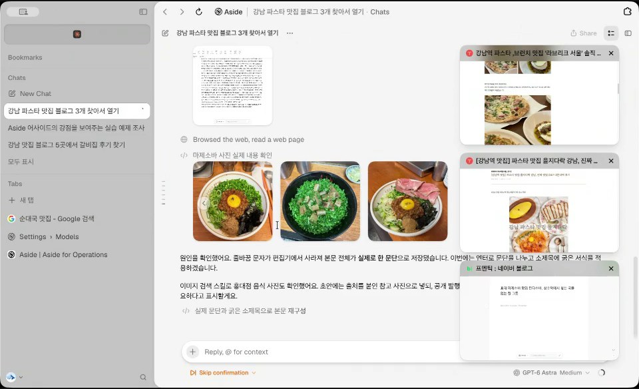Open the green onion bowl photo
The height and width of the screenshot is (389, 639).
[320, 201]
